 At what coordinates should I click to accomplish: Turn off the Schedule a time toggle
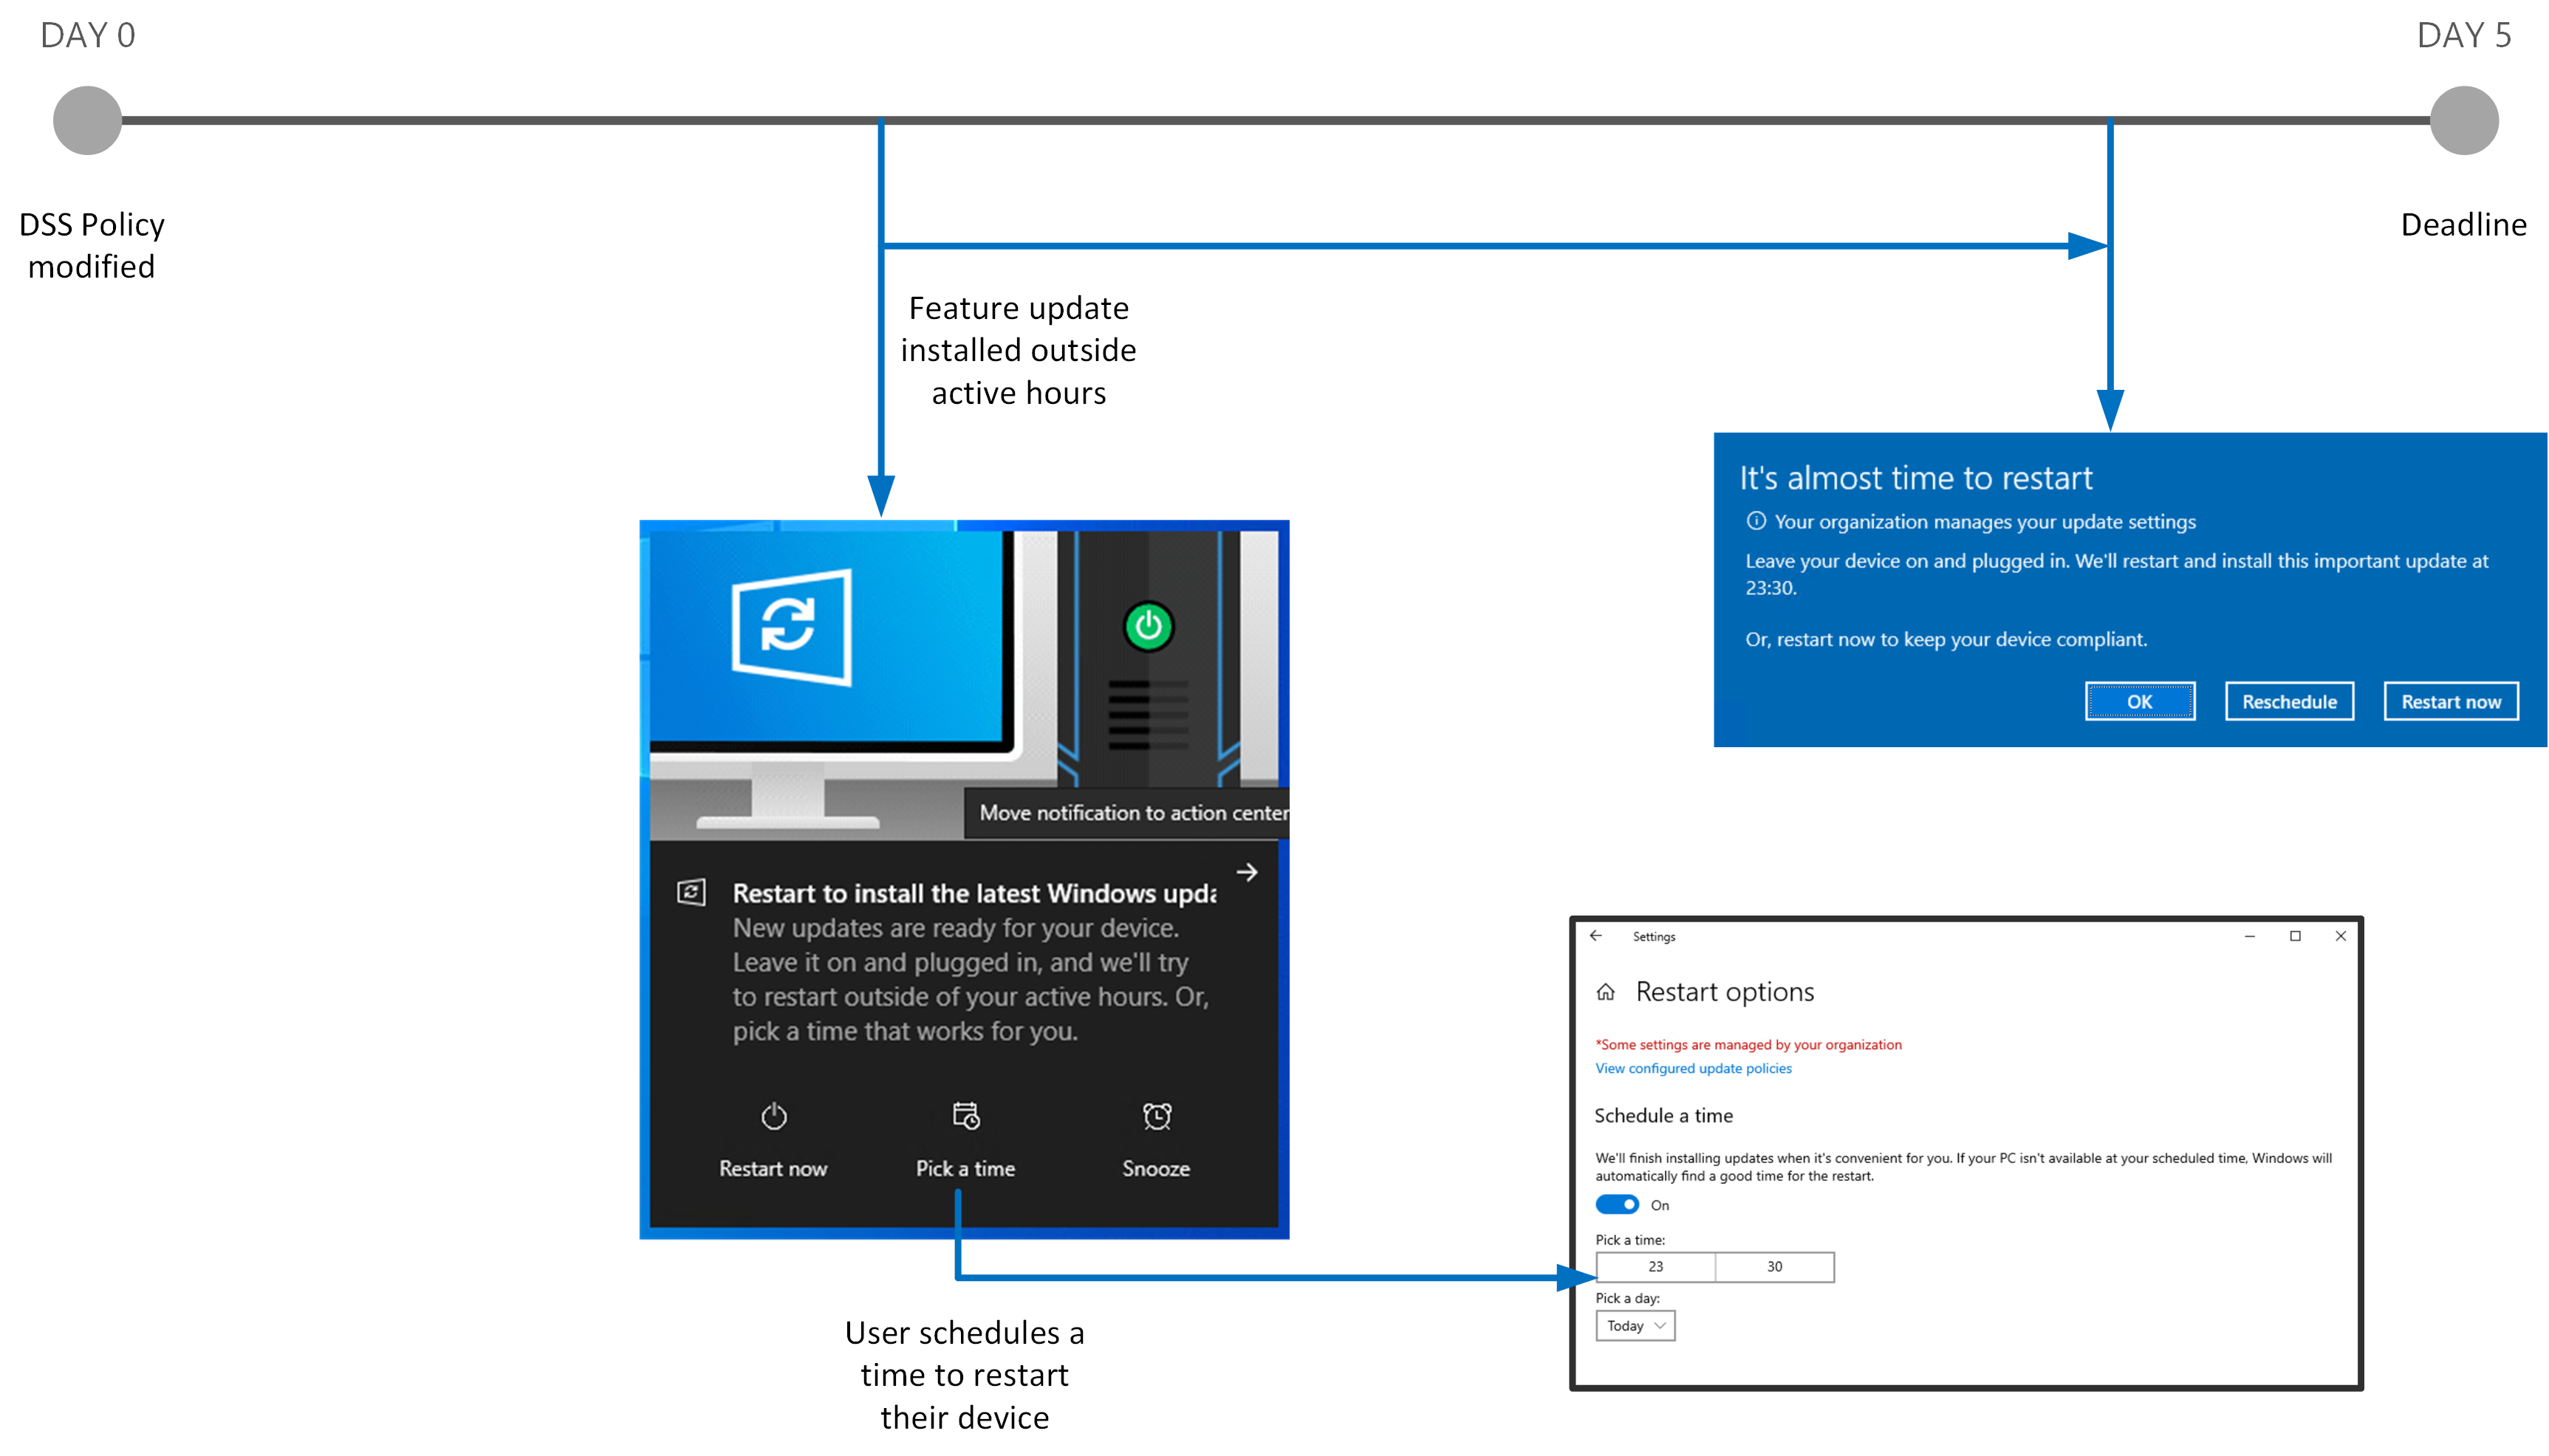click(x=1617, y=1205)
